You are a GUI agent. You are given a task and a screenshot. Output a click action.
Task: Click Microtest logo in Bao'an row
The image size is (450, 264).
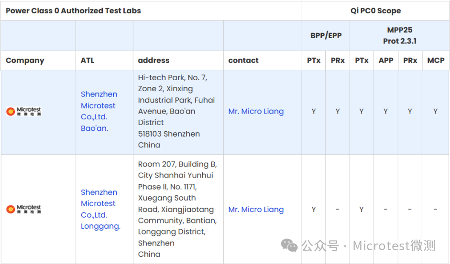click(x=23, y=111)
